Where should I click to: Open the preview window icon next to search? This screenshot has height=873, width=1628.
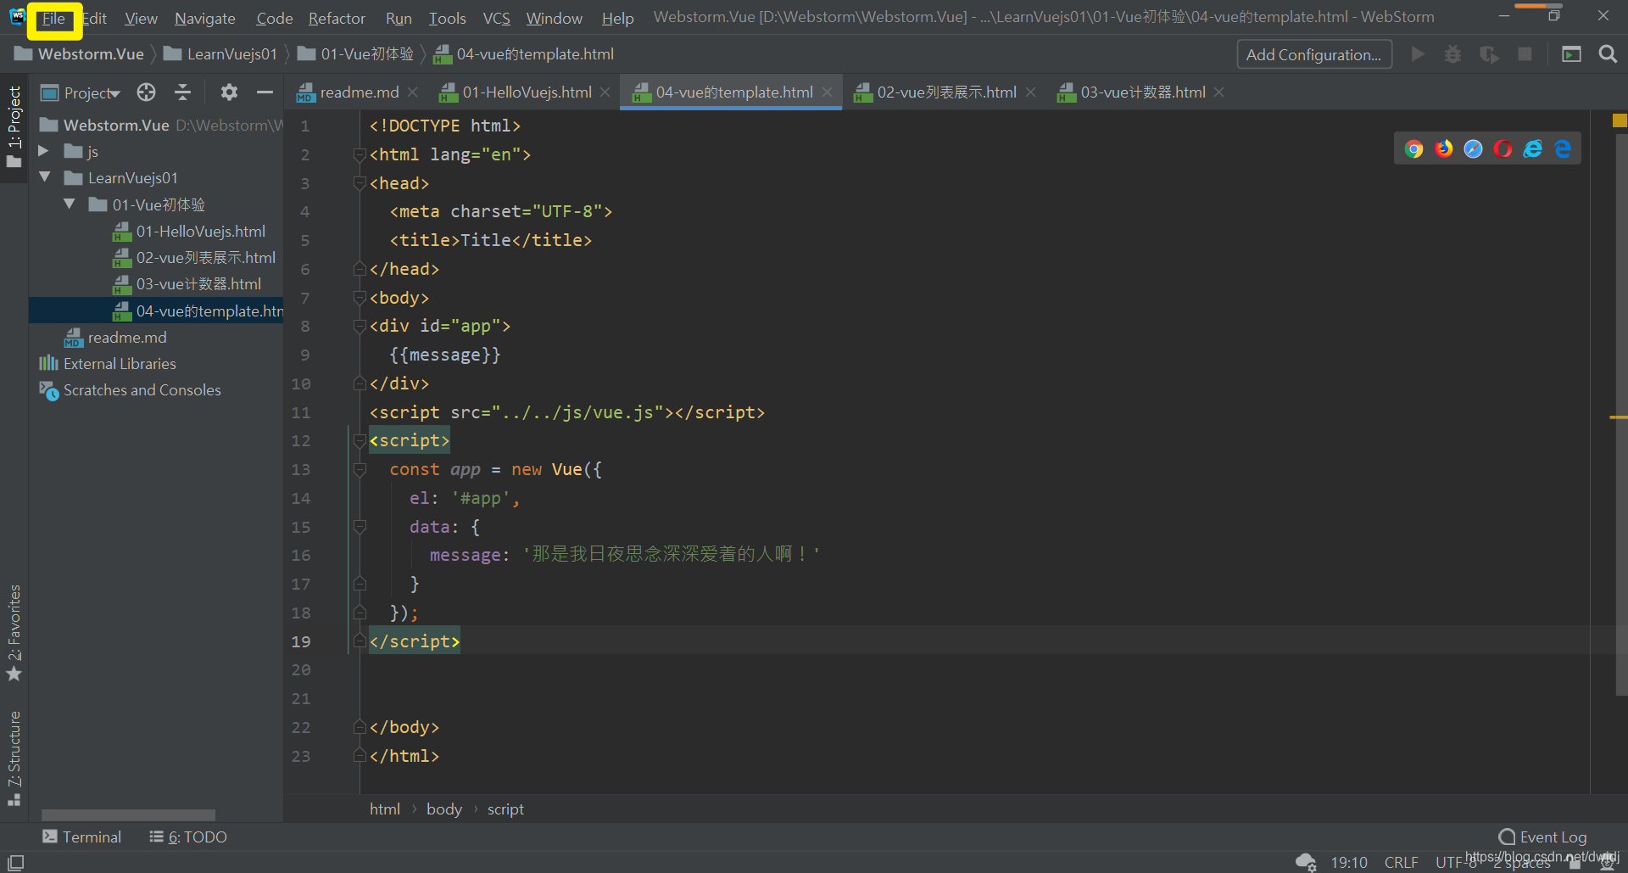[1571, 54]
